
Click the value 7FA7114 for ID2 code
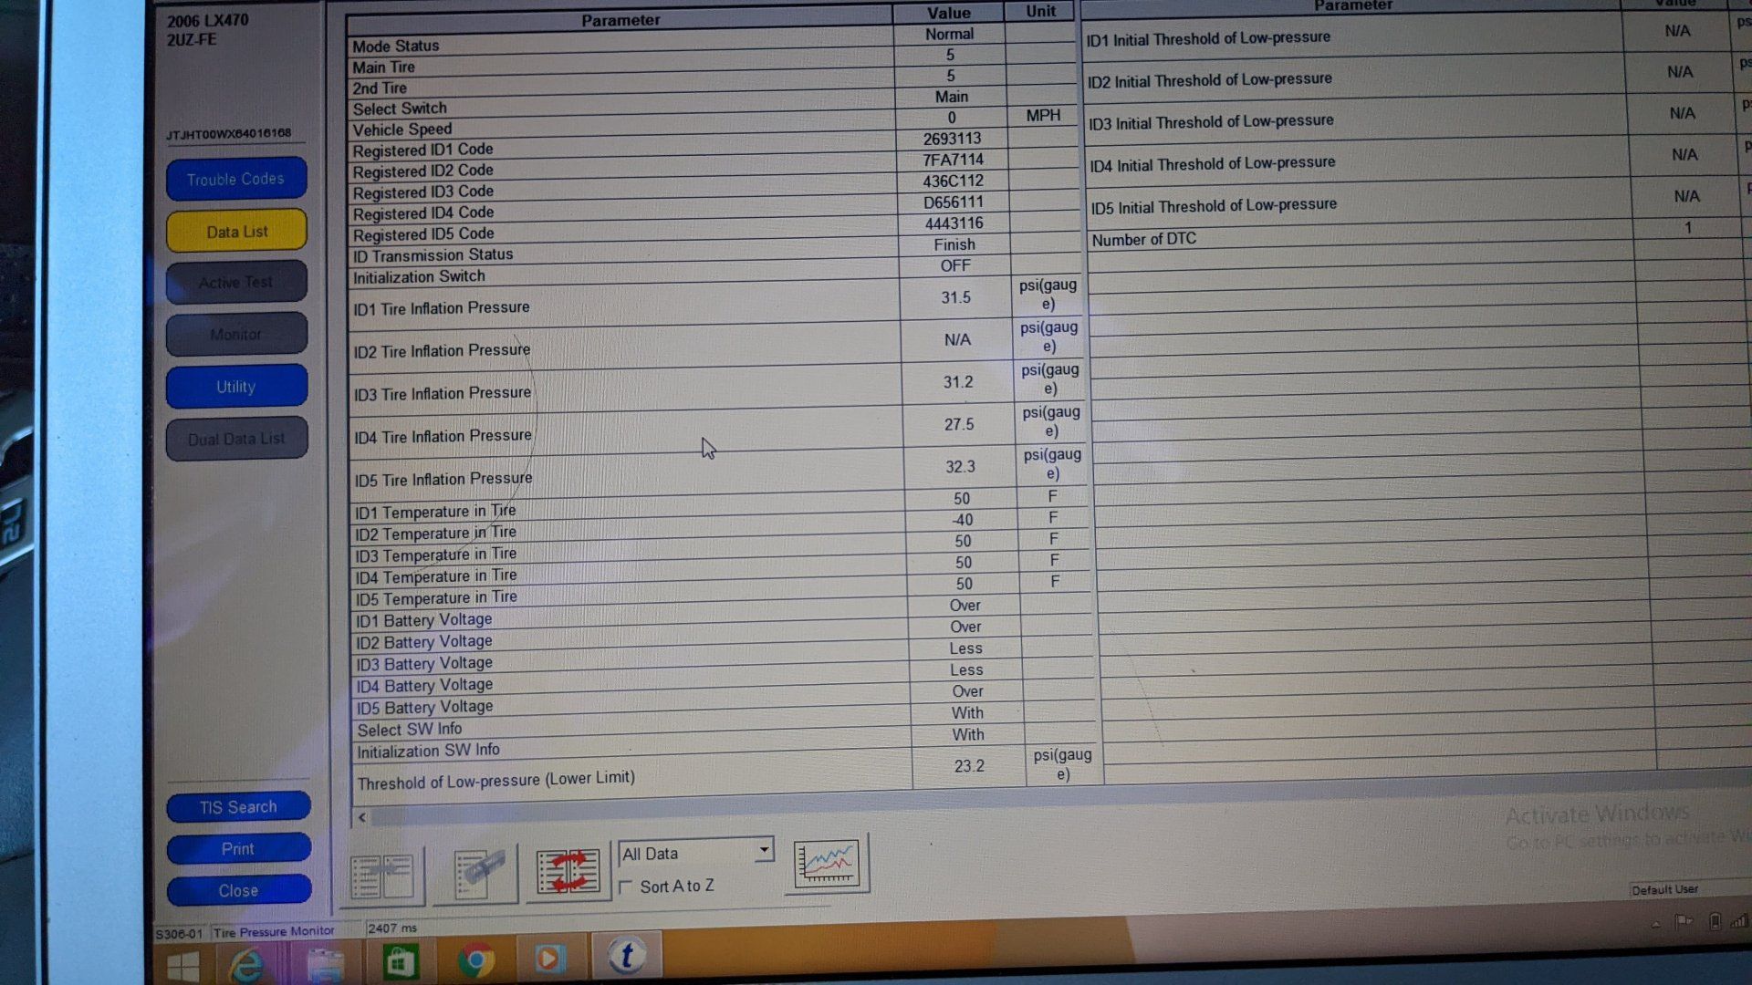(x=953, y=160)
